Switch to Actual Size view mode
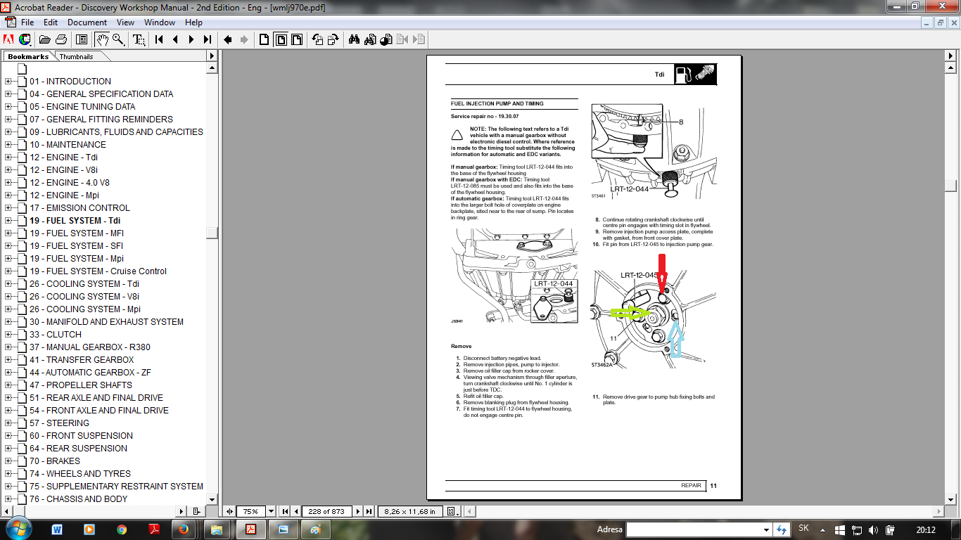 265,39
